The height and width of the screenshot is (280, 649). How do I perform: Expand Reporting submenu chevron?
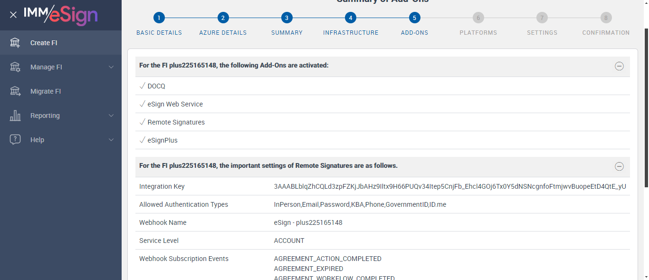tap(111, 116)
